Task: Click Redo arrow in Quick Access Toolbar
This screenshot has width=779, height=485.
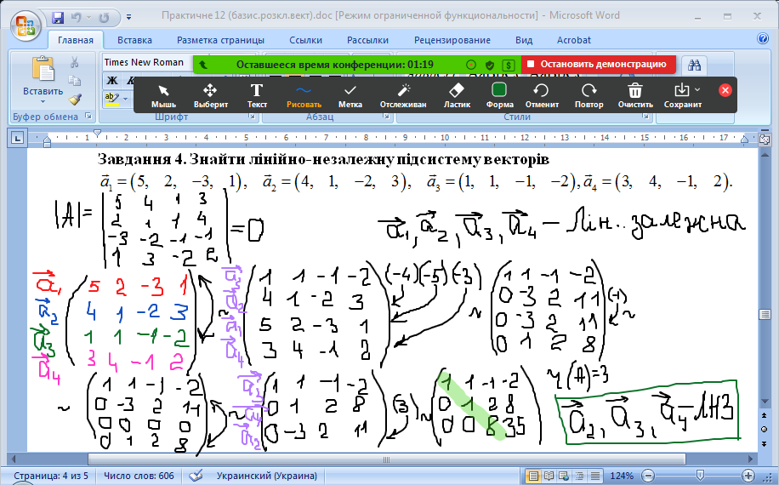Action: tap(104, 17)
